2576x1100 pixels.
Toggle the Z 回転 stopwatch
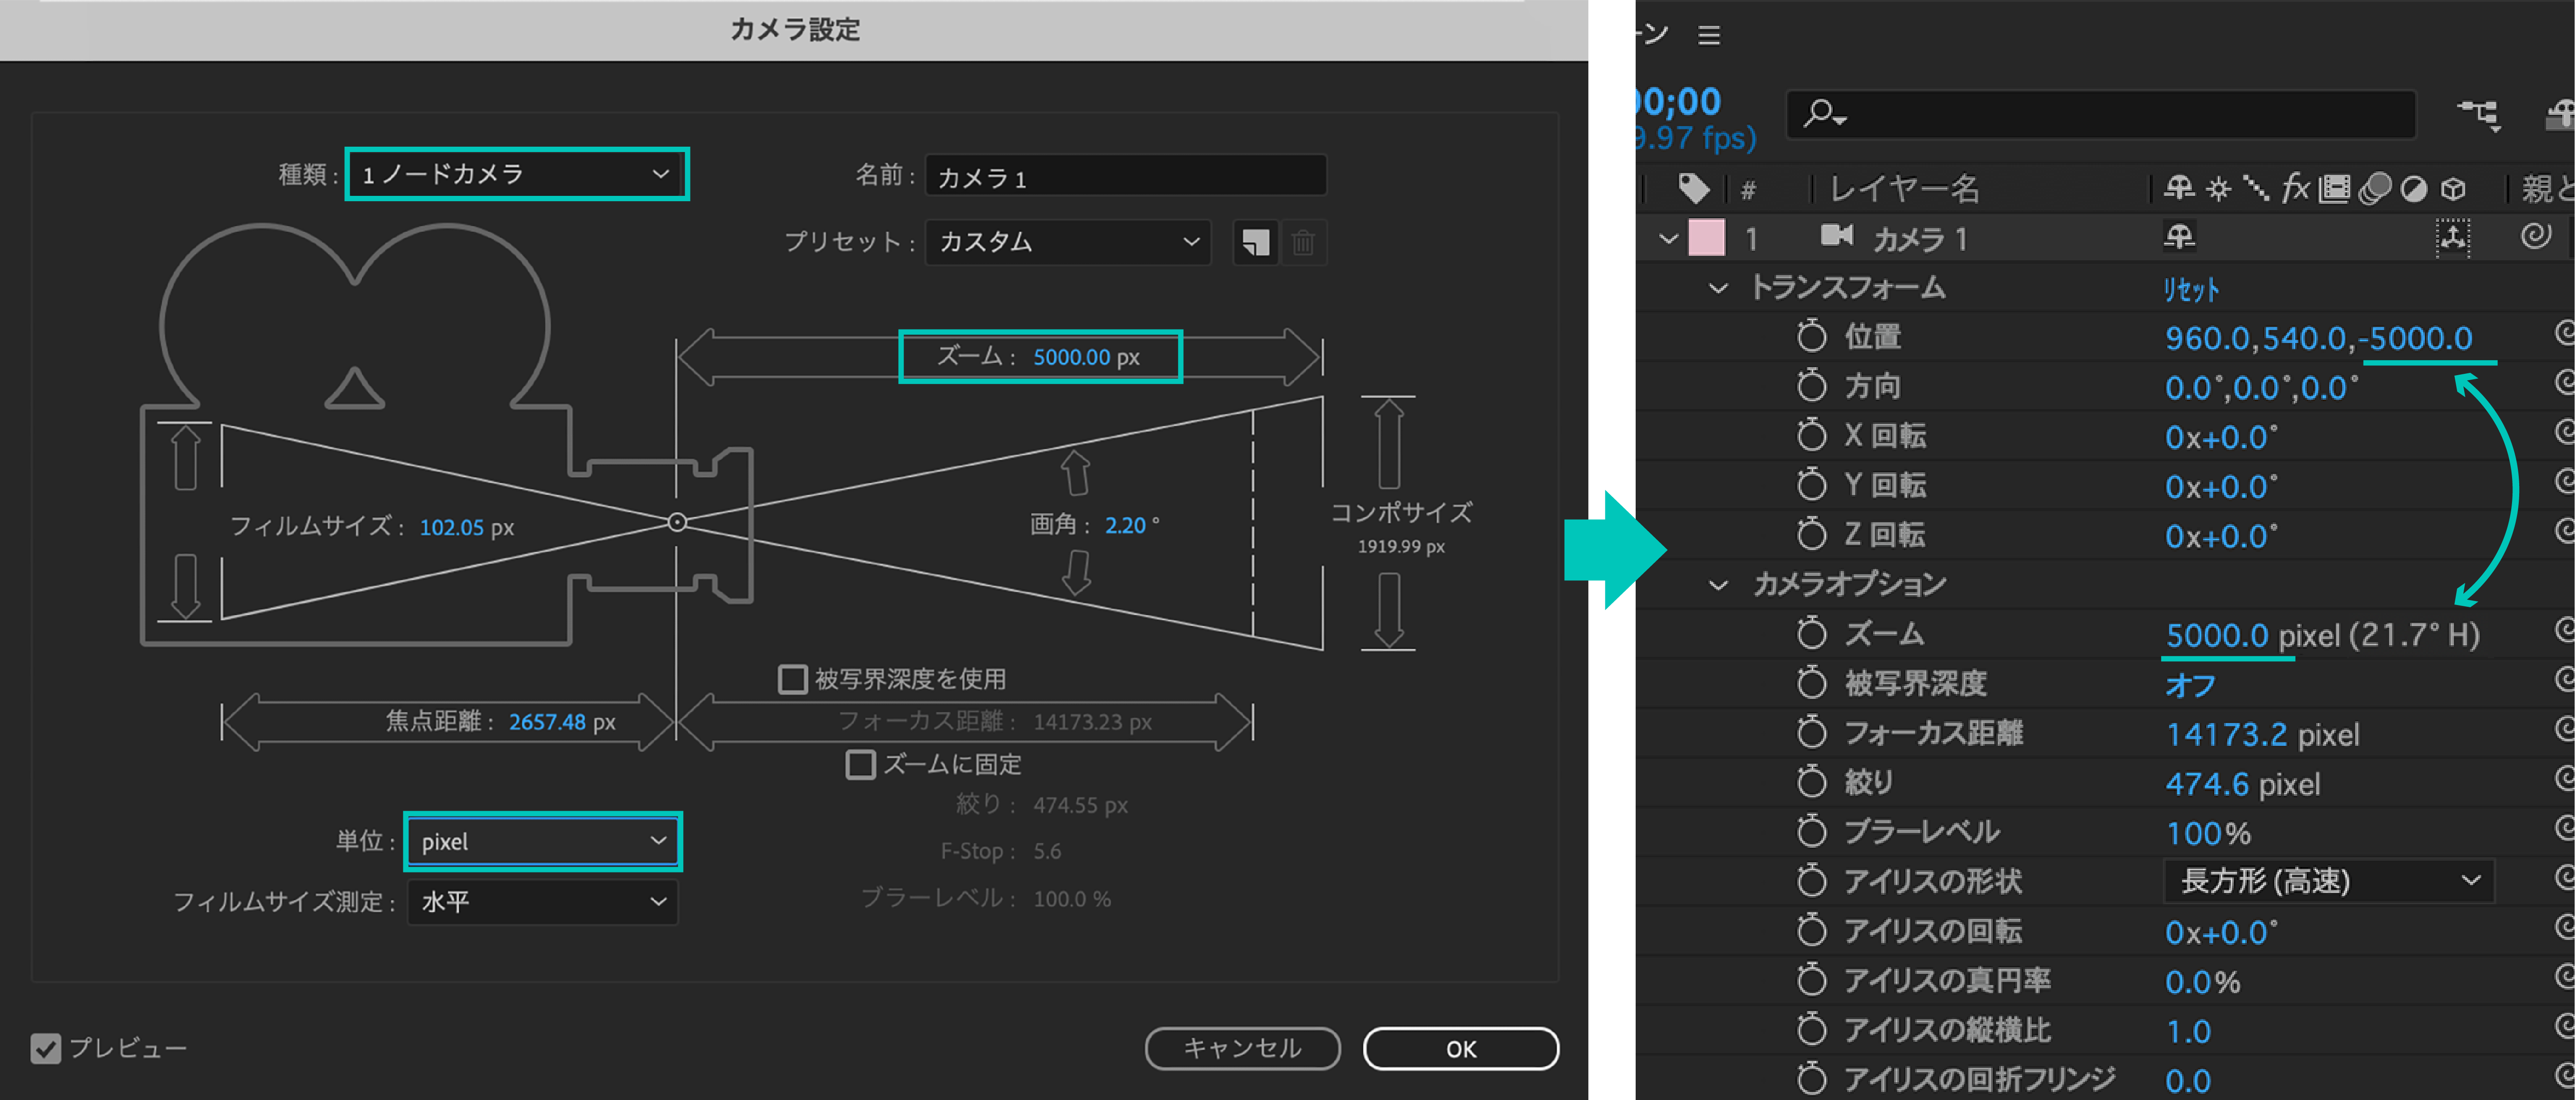[1811, 534]
